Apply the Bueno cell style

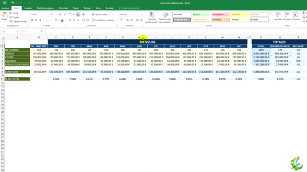coord(201,14)
